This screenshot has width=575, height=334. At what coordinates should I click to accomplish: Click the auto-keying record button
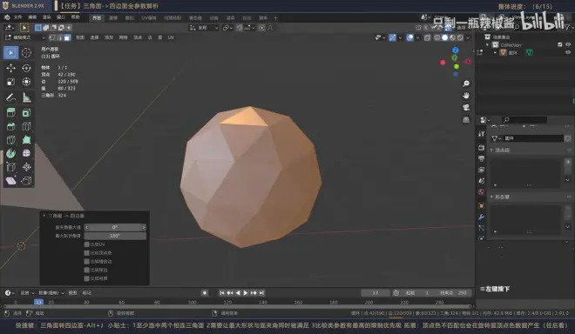coord(205,292)
